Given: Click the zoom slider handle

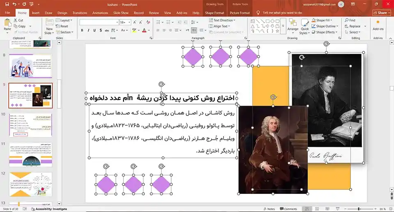Looking at the screenshot, I should [x=359, y=209].
